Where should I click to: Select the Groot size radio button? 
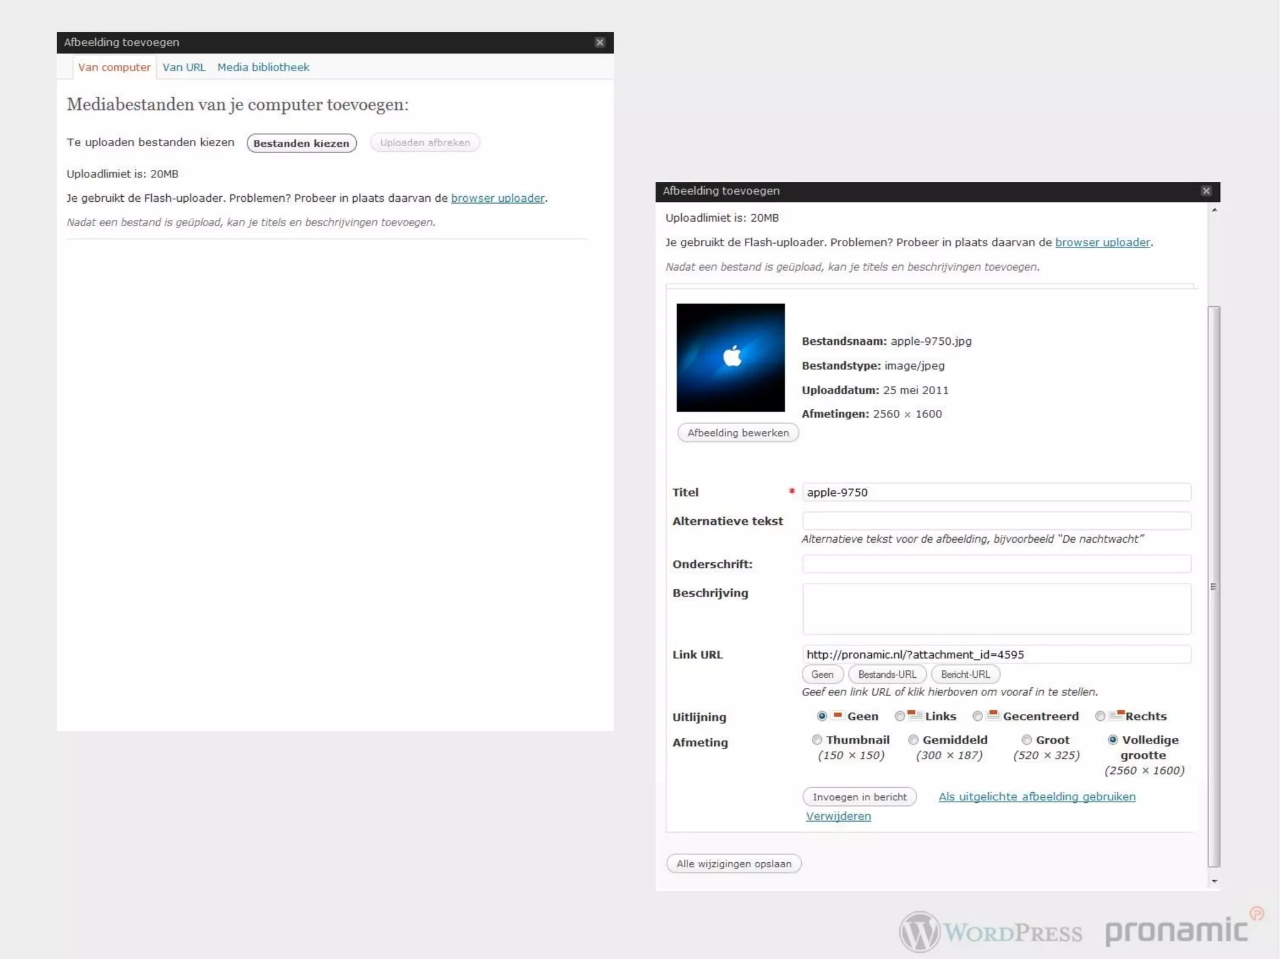1026,740
